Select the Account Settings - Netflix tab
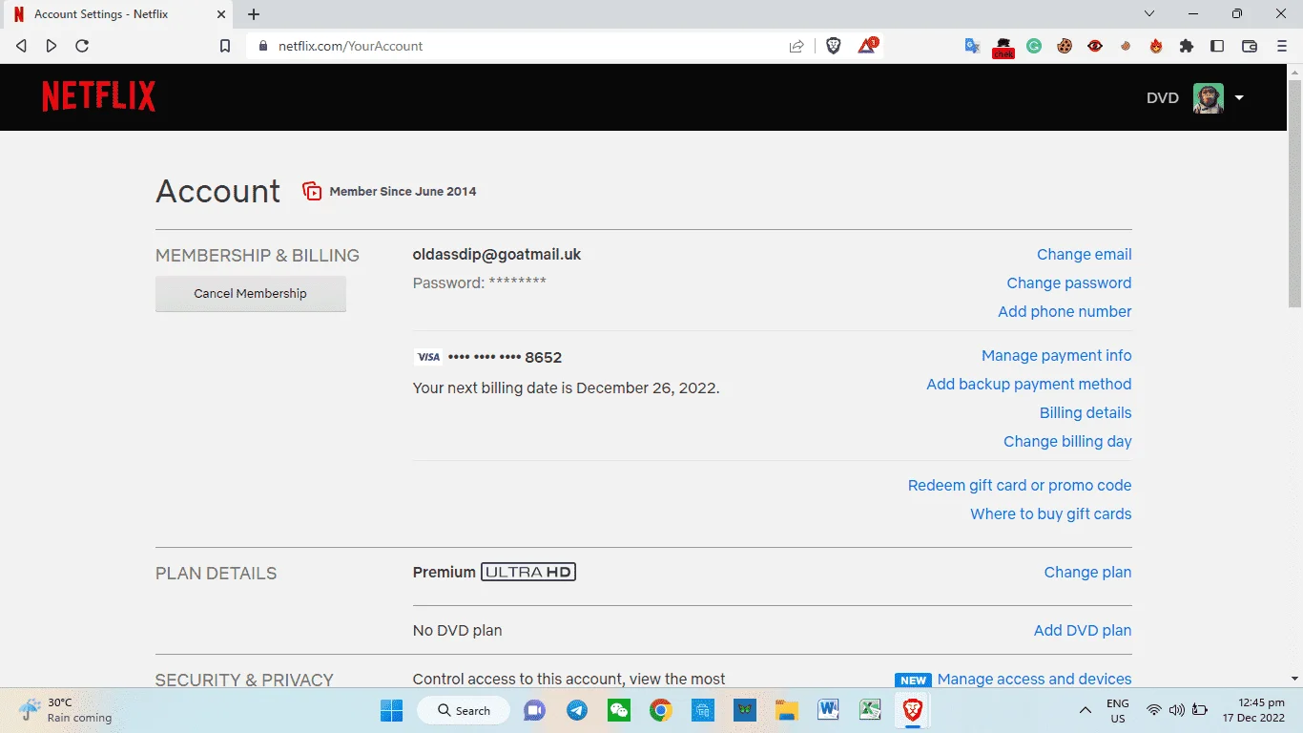Screen dimensions: 1303x733 [x=118, y=14]
